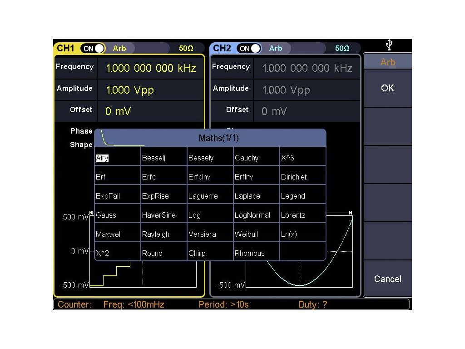
Task: Choose the Gauss waveform
Action: tap(106, 215)
